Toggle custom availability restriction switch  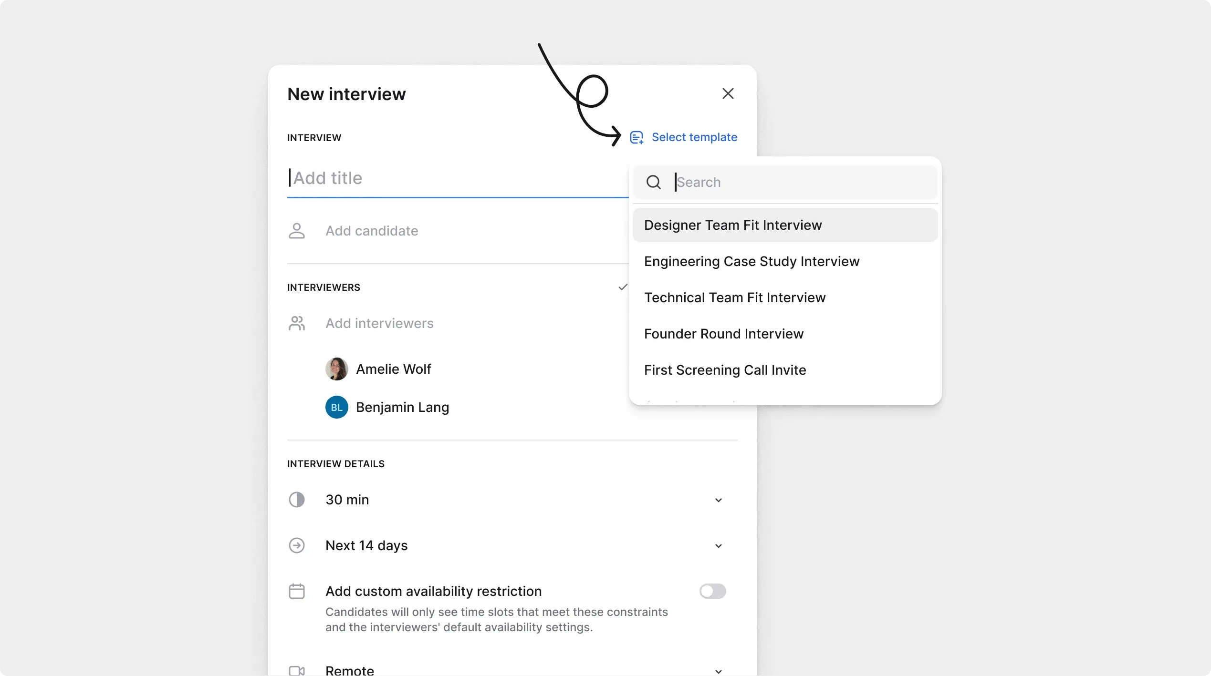tap(712, 591)
